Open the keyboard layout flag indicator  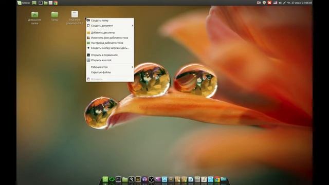click(x=275, y=3)
